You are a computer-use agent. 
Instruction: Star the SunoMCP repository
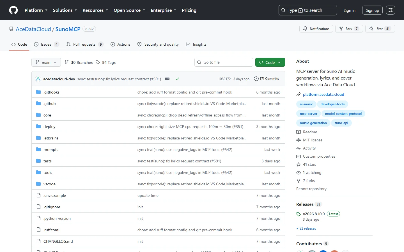tap(380, 29)
